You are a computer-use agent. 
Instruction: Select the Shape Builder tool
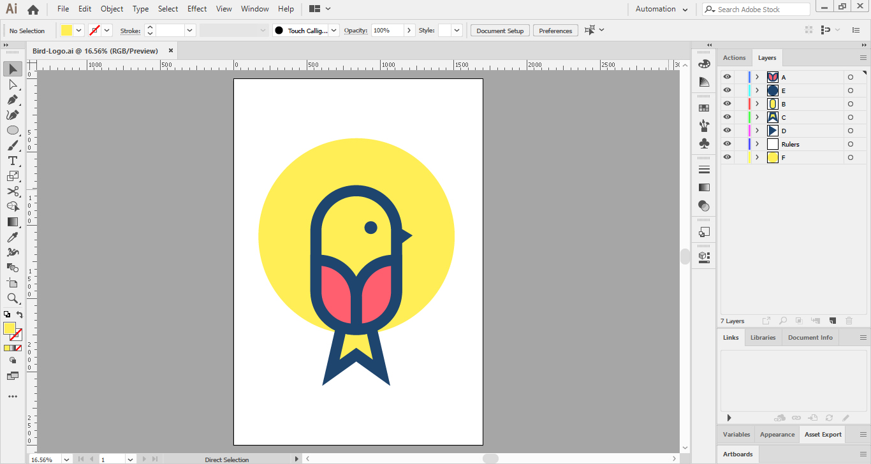coord(13,207)
